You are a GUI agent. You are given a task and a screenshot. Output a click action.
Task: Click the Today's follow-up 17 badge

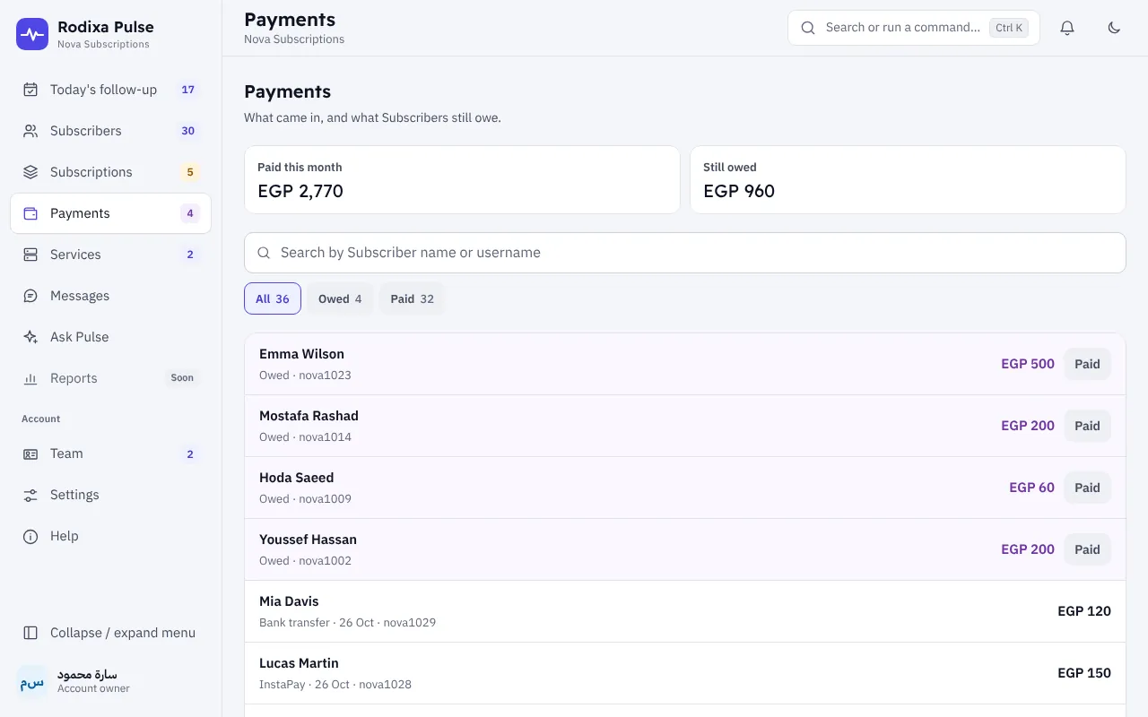coord(187,90)
